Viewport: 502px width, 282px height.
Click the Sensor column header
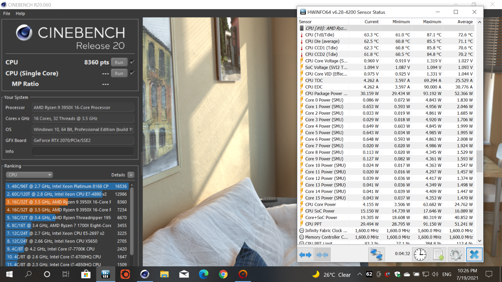pos(323,22)
